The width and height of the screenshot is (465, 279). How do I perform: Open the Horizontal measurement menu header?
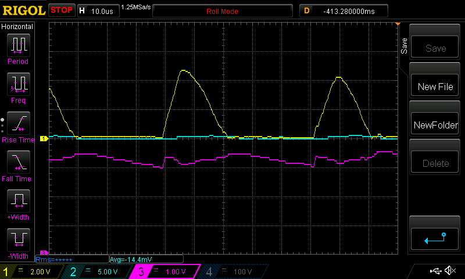[x=17, y=27]
